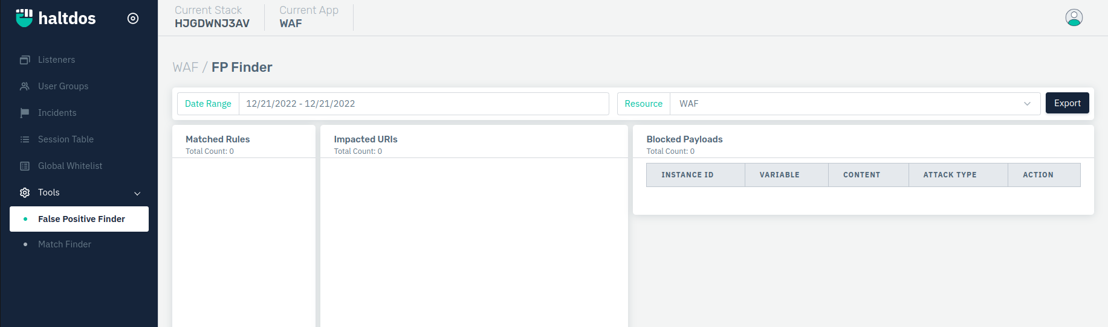The width and height of the screenshot is (1108, 327).
Task: Open Match Finder menu item
Action: pyautogui.click(x=65, y=244)
